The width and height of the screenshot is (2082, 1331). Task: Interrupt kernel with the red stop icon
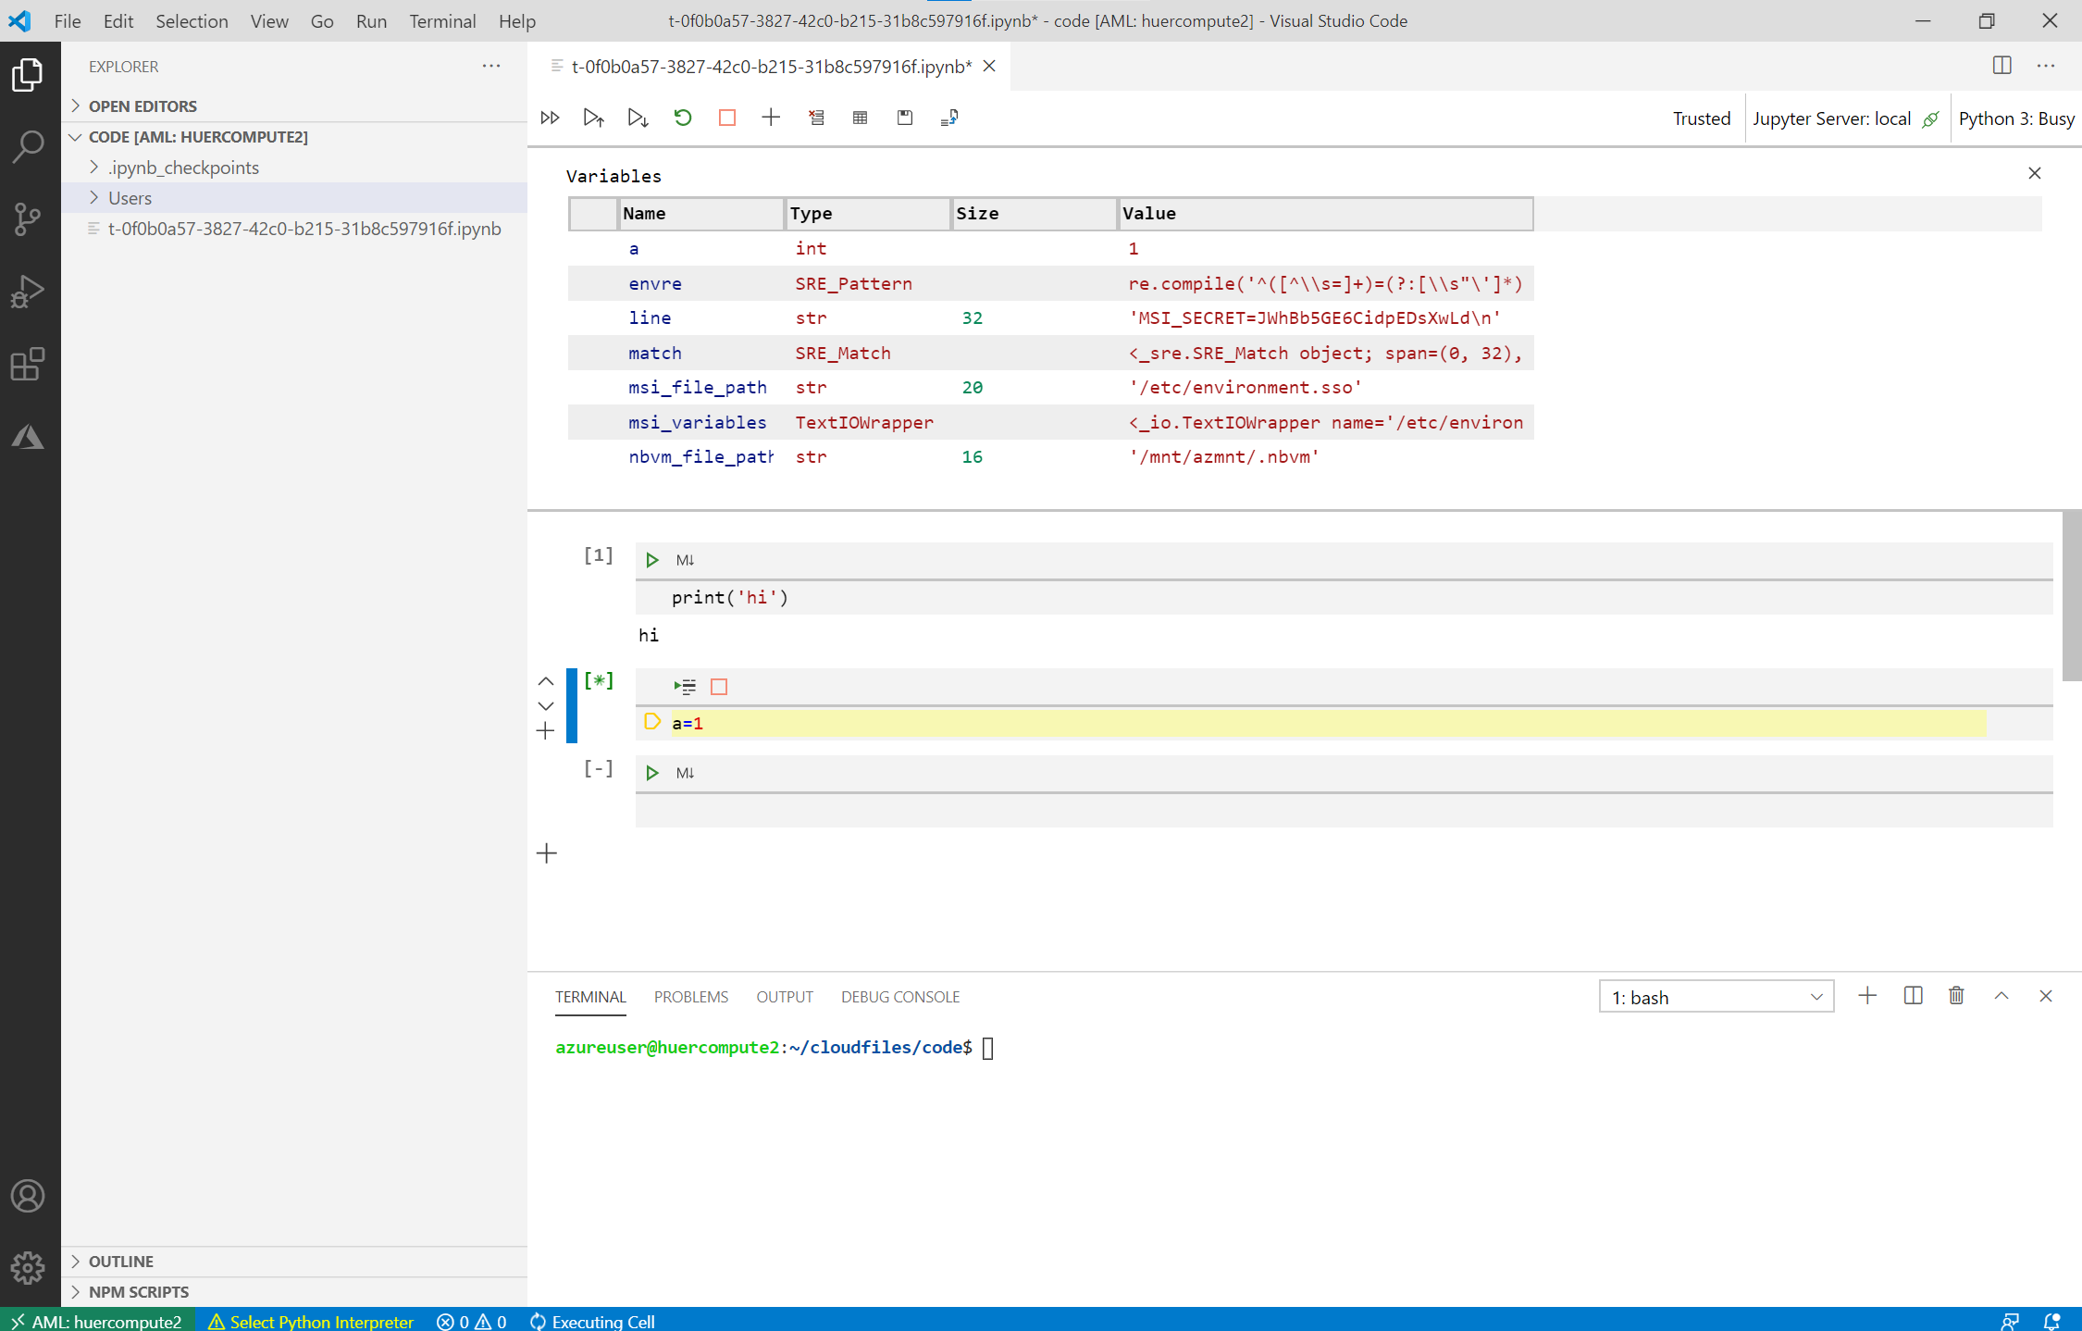(726, 118)
